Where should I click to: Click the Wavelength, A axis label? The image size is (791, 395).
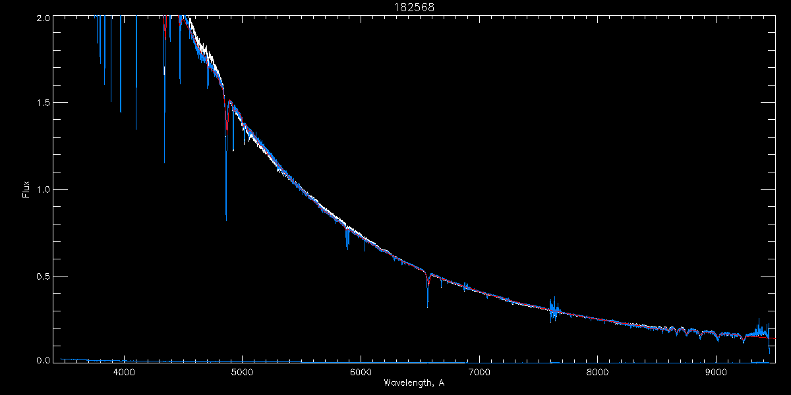(414, 382)
